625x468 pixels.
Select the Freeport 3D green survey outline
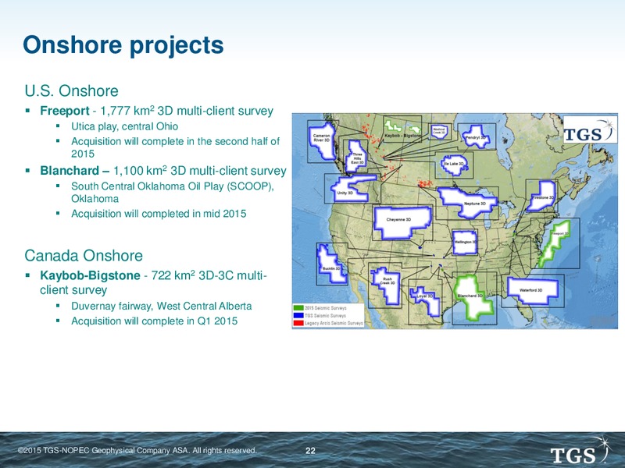click(x=554, y=243)
